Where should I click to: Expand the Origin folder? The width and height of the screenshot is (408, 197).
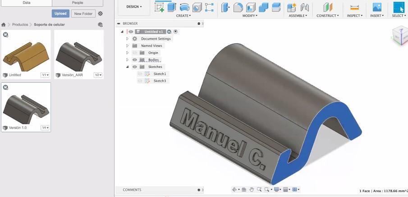coord(127,53)
